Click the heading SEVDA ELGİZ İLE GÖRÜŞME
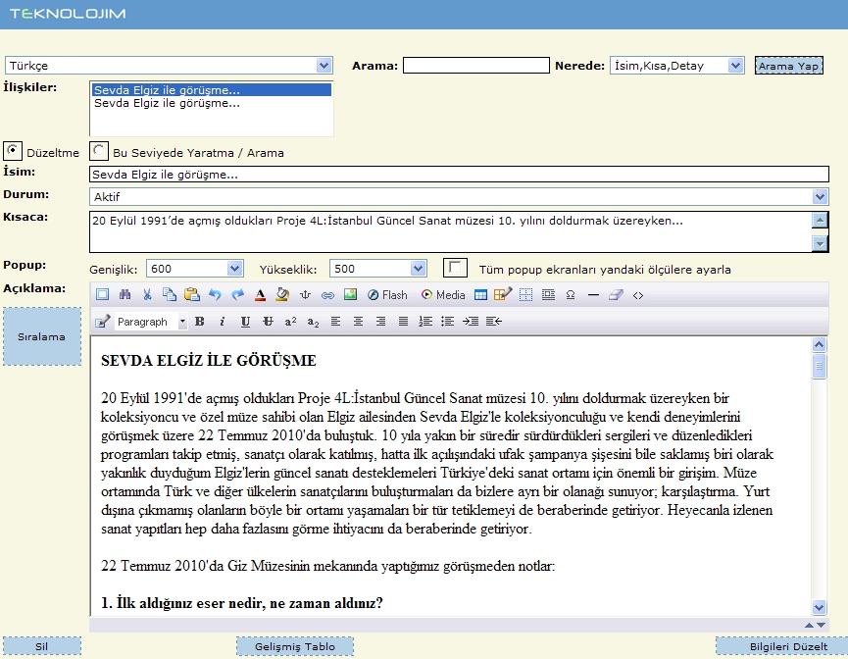This screenshot has width=848, height=659. click(x=208, y=361)
